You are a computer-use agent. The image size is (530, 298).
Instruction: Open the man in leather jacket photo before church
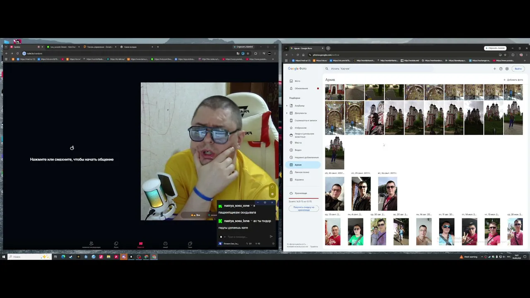pyautogui.click(x=374, y=118)
